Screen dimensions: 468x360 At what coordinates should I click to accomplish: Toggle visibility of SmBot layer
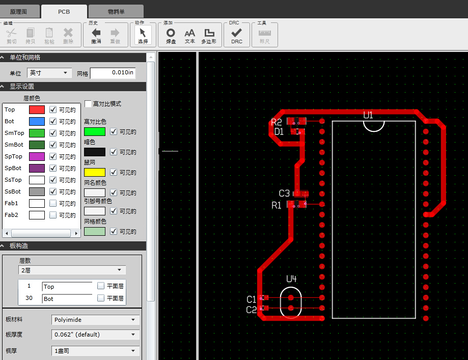[53, 145]
